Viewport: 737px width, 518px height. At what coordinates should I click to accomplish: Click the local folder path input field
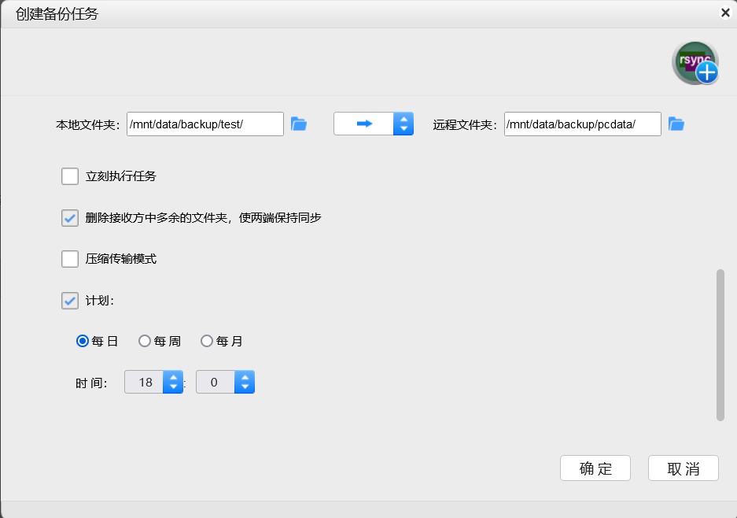(205, 124)
